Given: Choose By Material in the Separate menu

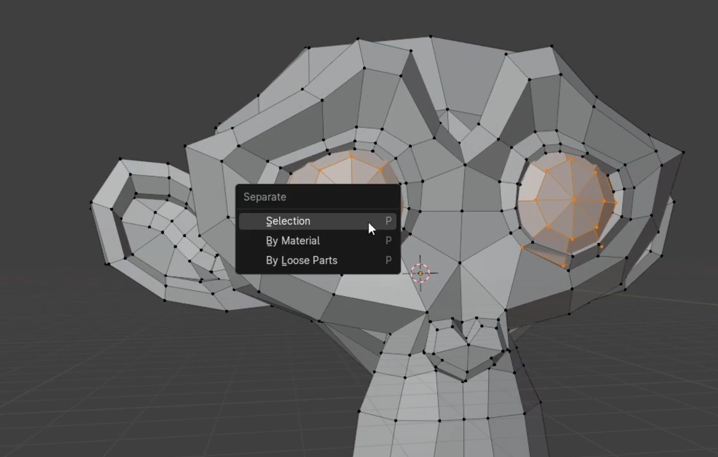Looking at the screenshot, I should [317, 241].
